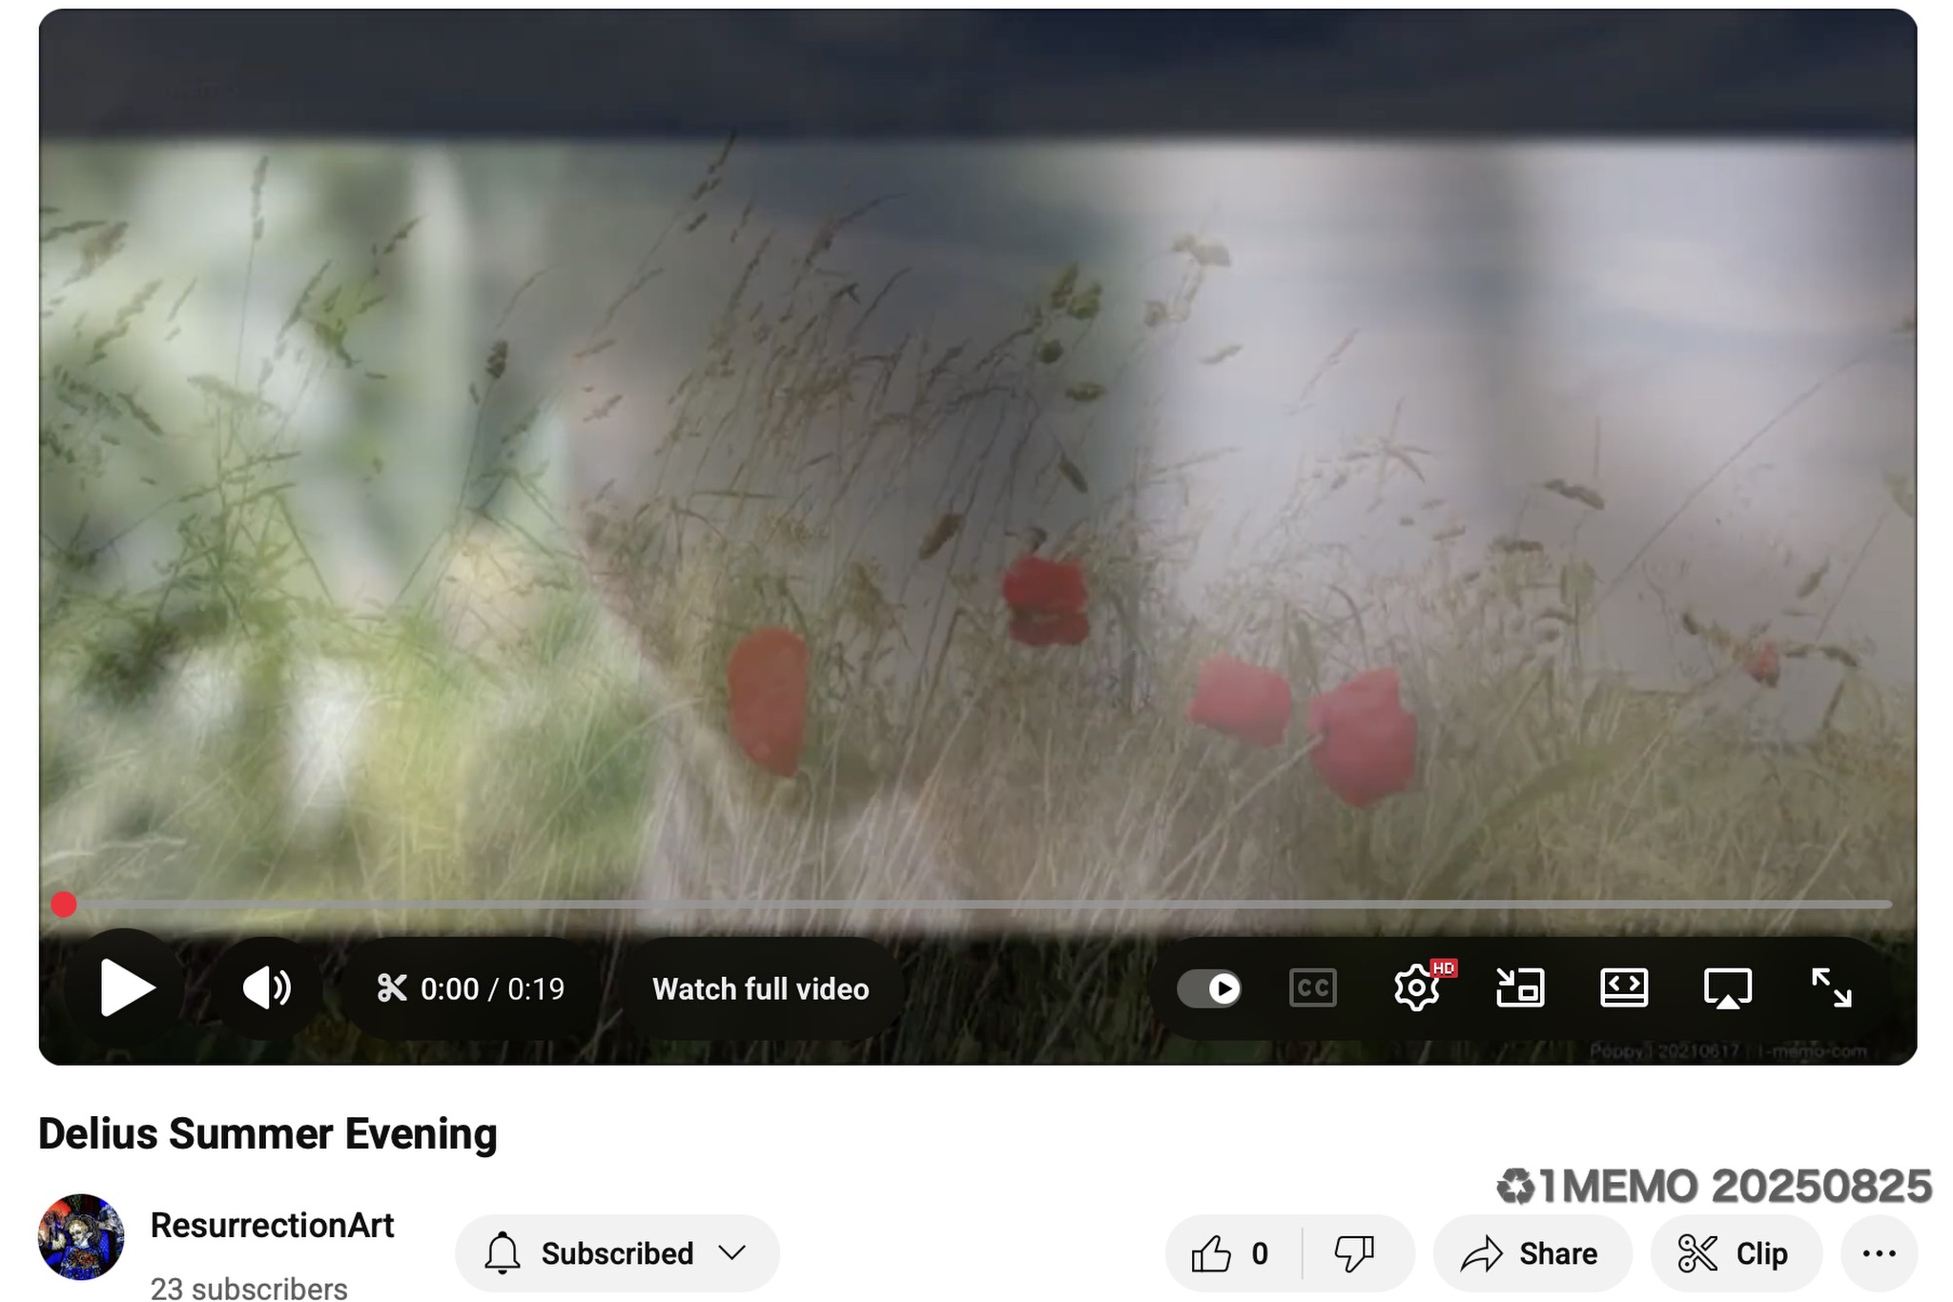Share this video
Screen dimensions: 1953x1302
coord(1532,1253)
